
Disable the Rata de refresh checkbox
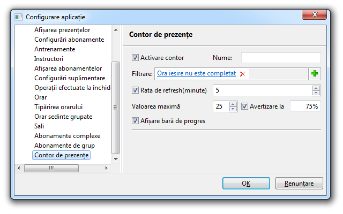point(135,90)
